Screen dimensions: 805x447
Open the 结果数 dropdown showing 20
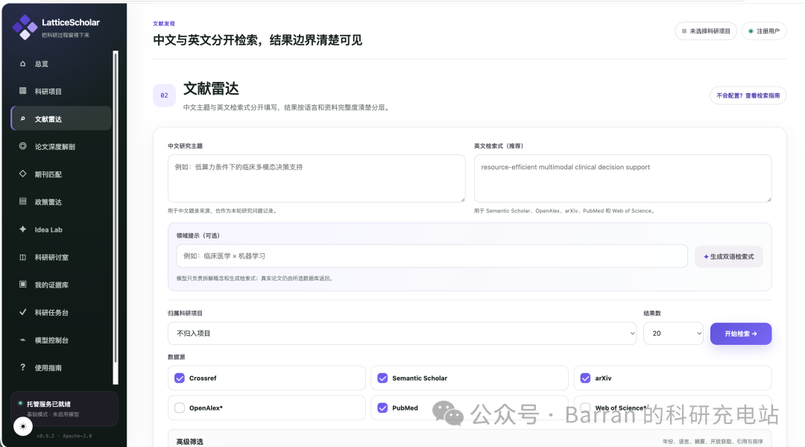coord(673,334)
